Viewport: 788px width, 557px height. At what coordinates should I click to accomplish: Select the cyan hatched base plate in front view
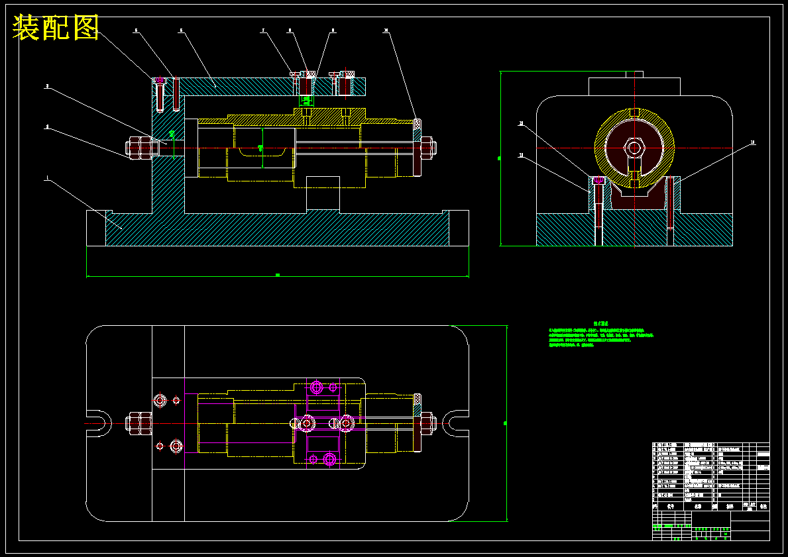point(277,228)
